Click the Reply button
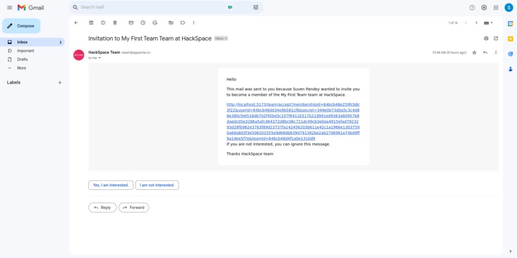The image size is (517, 258). point(102,207)
